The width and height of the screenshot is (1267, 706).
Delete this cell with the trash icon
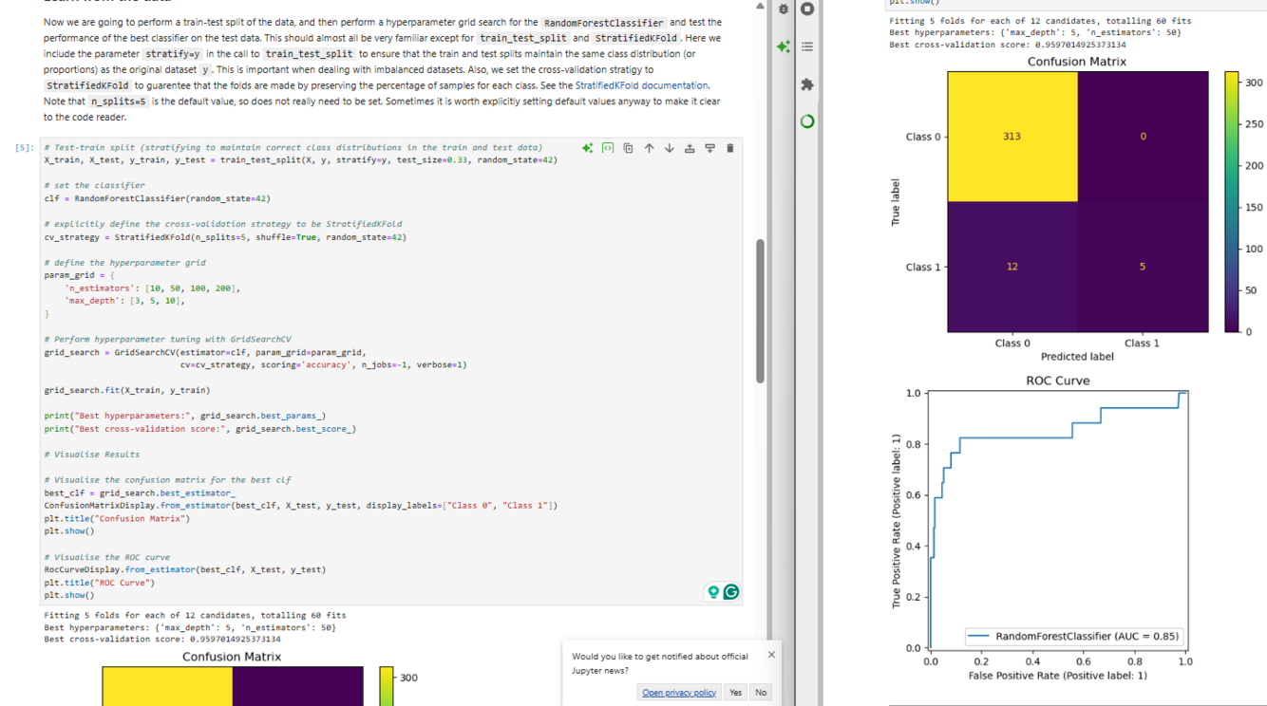[x=729, y=148]
